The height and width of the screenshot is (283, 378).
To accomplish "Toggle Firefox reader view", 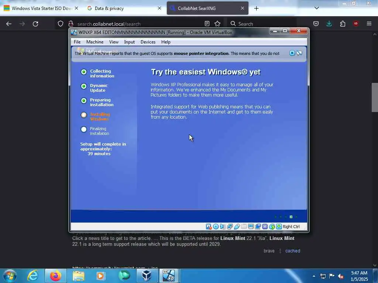I will click(x=207, y=24).
